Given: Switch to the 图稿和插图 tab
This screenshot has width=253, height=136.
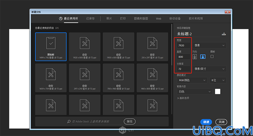Looking at the screenshot, I should tap(141, 19).
